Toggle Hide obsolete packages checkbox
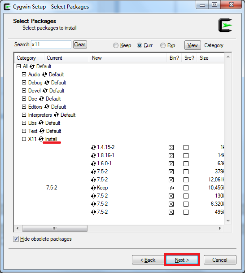Image resolution: width=245 pixels, height=273 pixels. tap(16, 239)
